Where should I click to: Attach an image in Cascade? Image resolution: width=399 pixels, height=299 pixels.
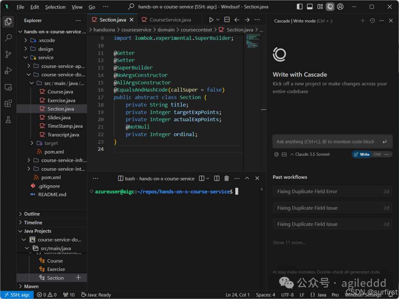[x=284, y=154]
